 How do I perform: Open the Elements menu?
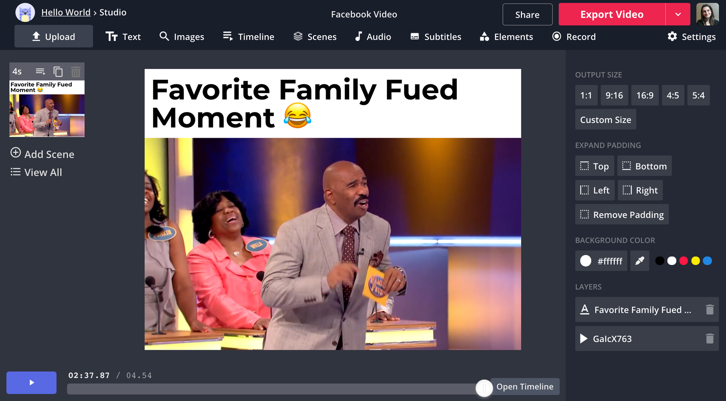tap(506, 37)
